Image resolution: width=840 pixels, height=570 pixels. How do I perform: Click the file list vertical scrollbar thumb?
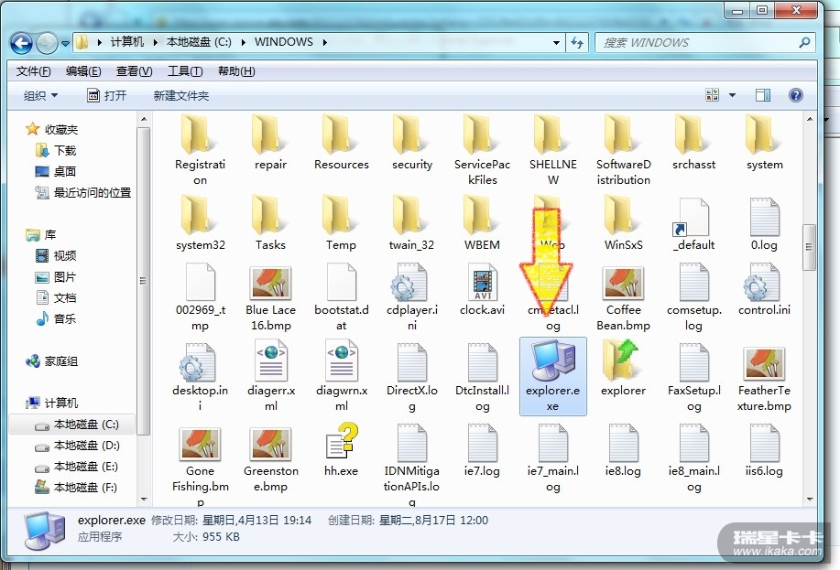pos(809,247)
